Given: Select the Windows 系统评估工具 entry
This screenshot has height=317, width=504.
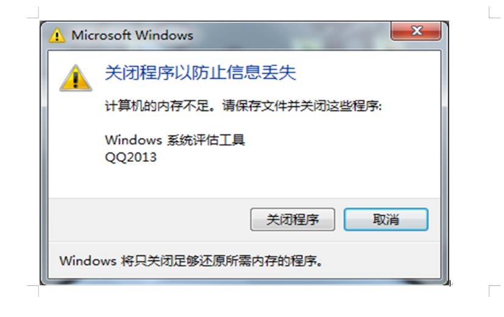Looking at the screenshot, I should [174, 140].
